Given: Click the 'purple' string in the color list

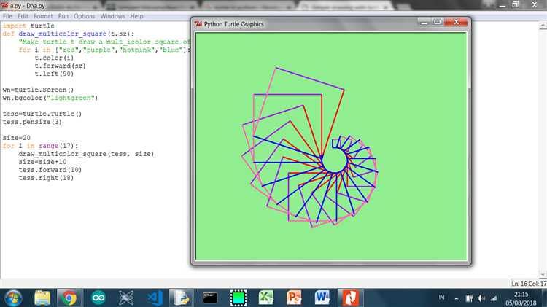Looking at the screenshot, I should [98, 50].
